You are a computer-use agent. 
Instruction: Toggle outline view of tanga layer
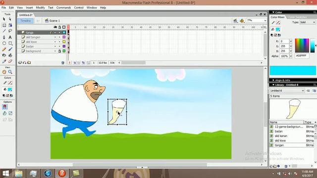tap(64, 32)
